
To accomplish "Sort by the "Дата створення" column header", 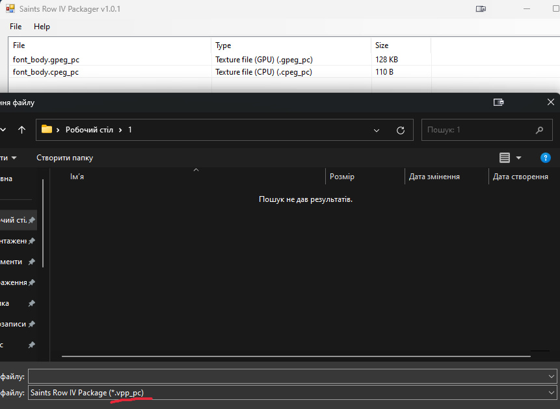I will (520, 177).
